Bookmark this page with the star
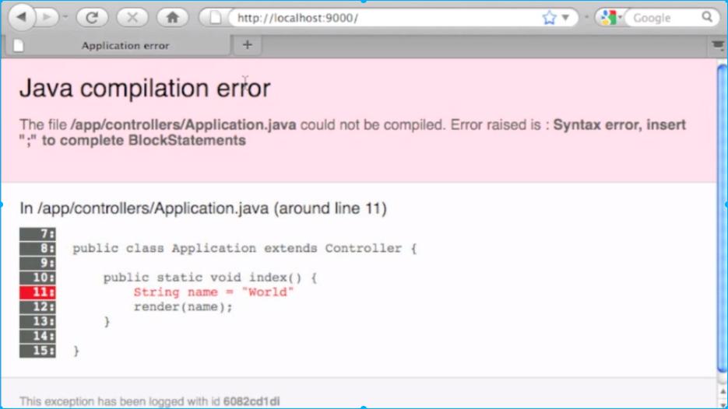This screenshot has height=409, width=728. pos(549,18)
